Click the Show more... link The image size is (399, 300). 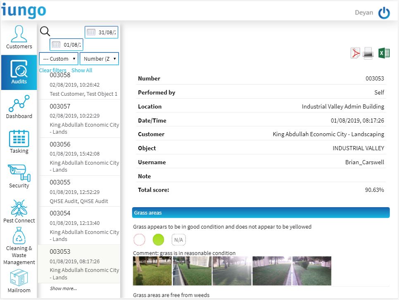point(63,288)
